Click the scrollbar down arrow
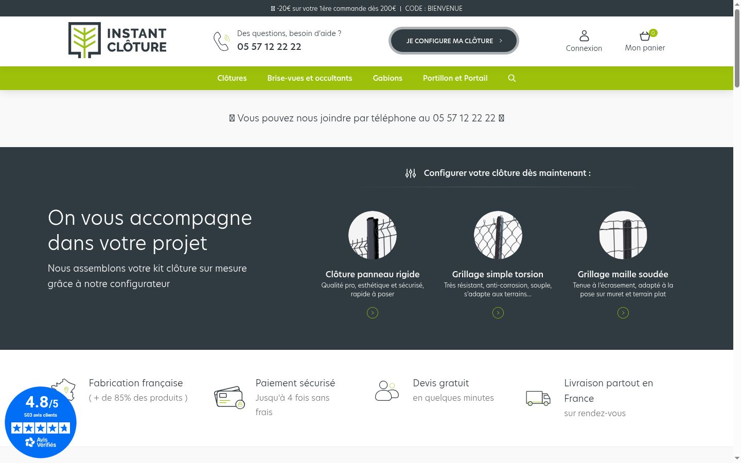This screenshot has width=741, height=463. tap(737, 458)
